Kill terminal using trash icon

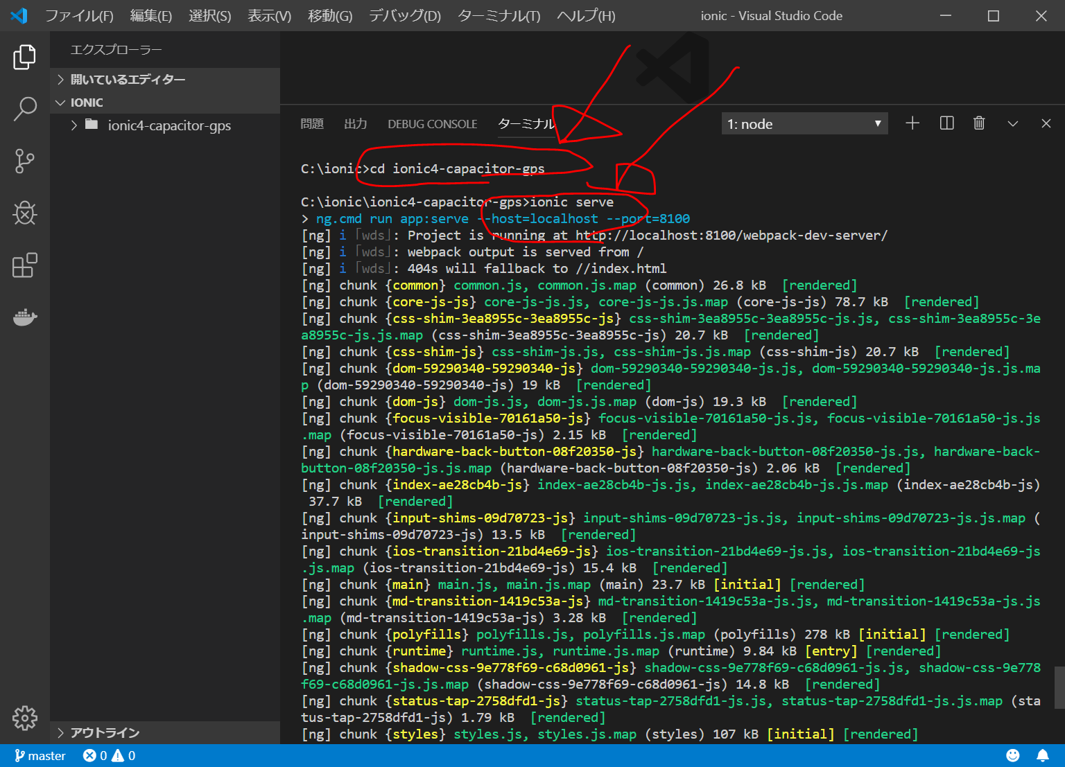[x=979, y=123]
